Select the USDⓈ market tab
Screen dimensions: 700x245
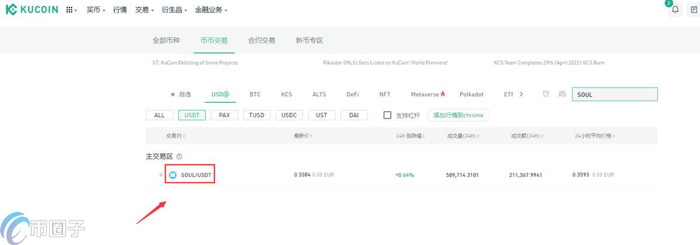[220, 94]
